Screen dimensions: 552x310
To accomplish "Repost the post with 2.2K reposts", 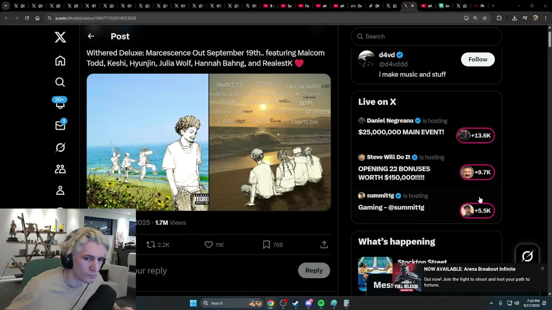I will click(x=157, y=245).
